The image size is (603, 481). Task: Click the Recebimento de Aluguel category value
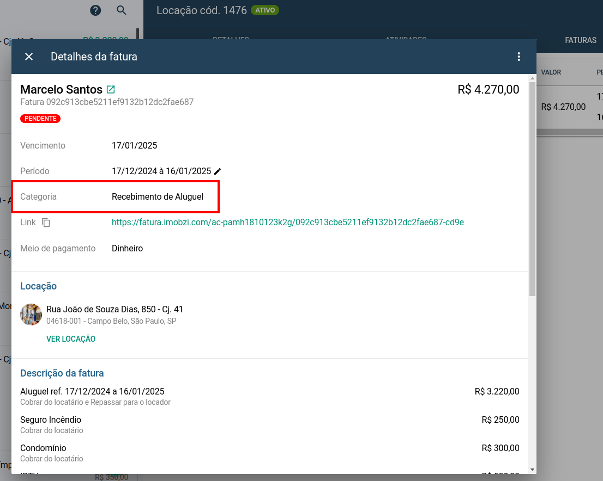pos(157,196)
